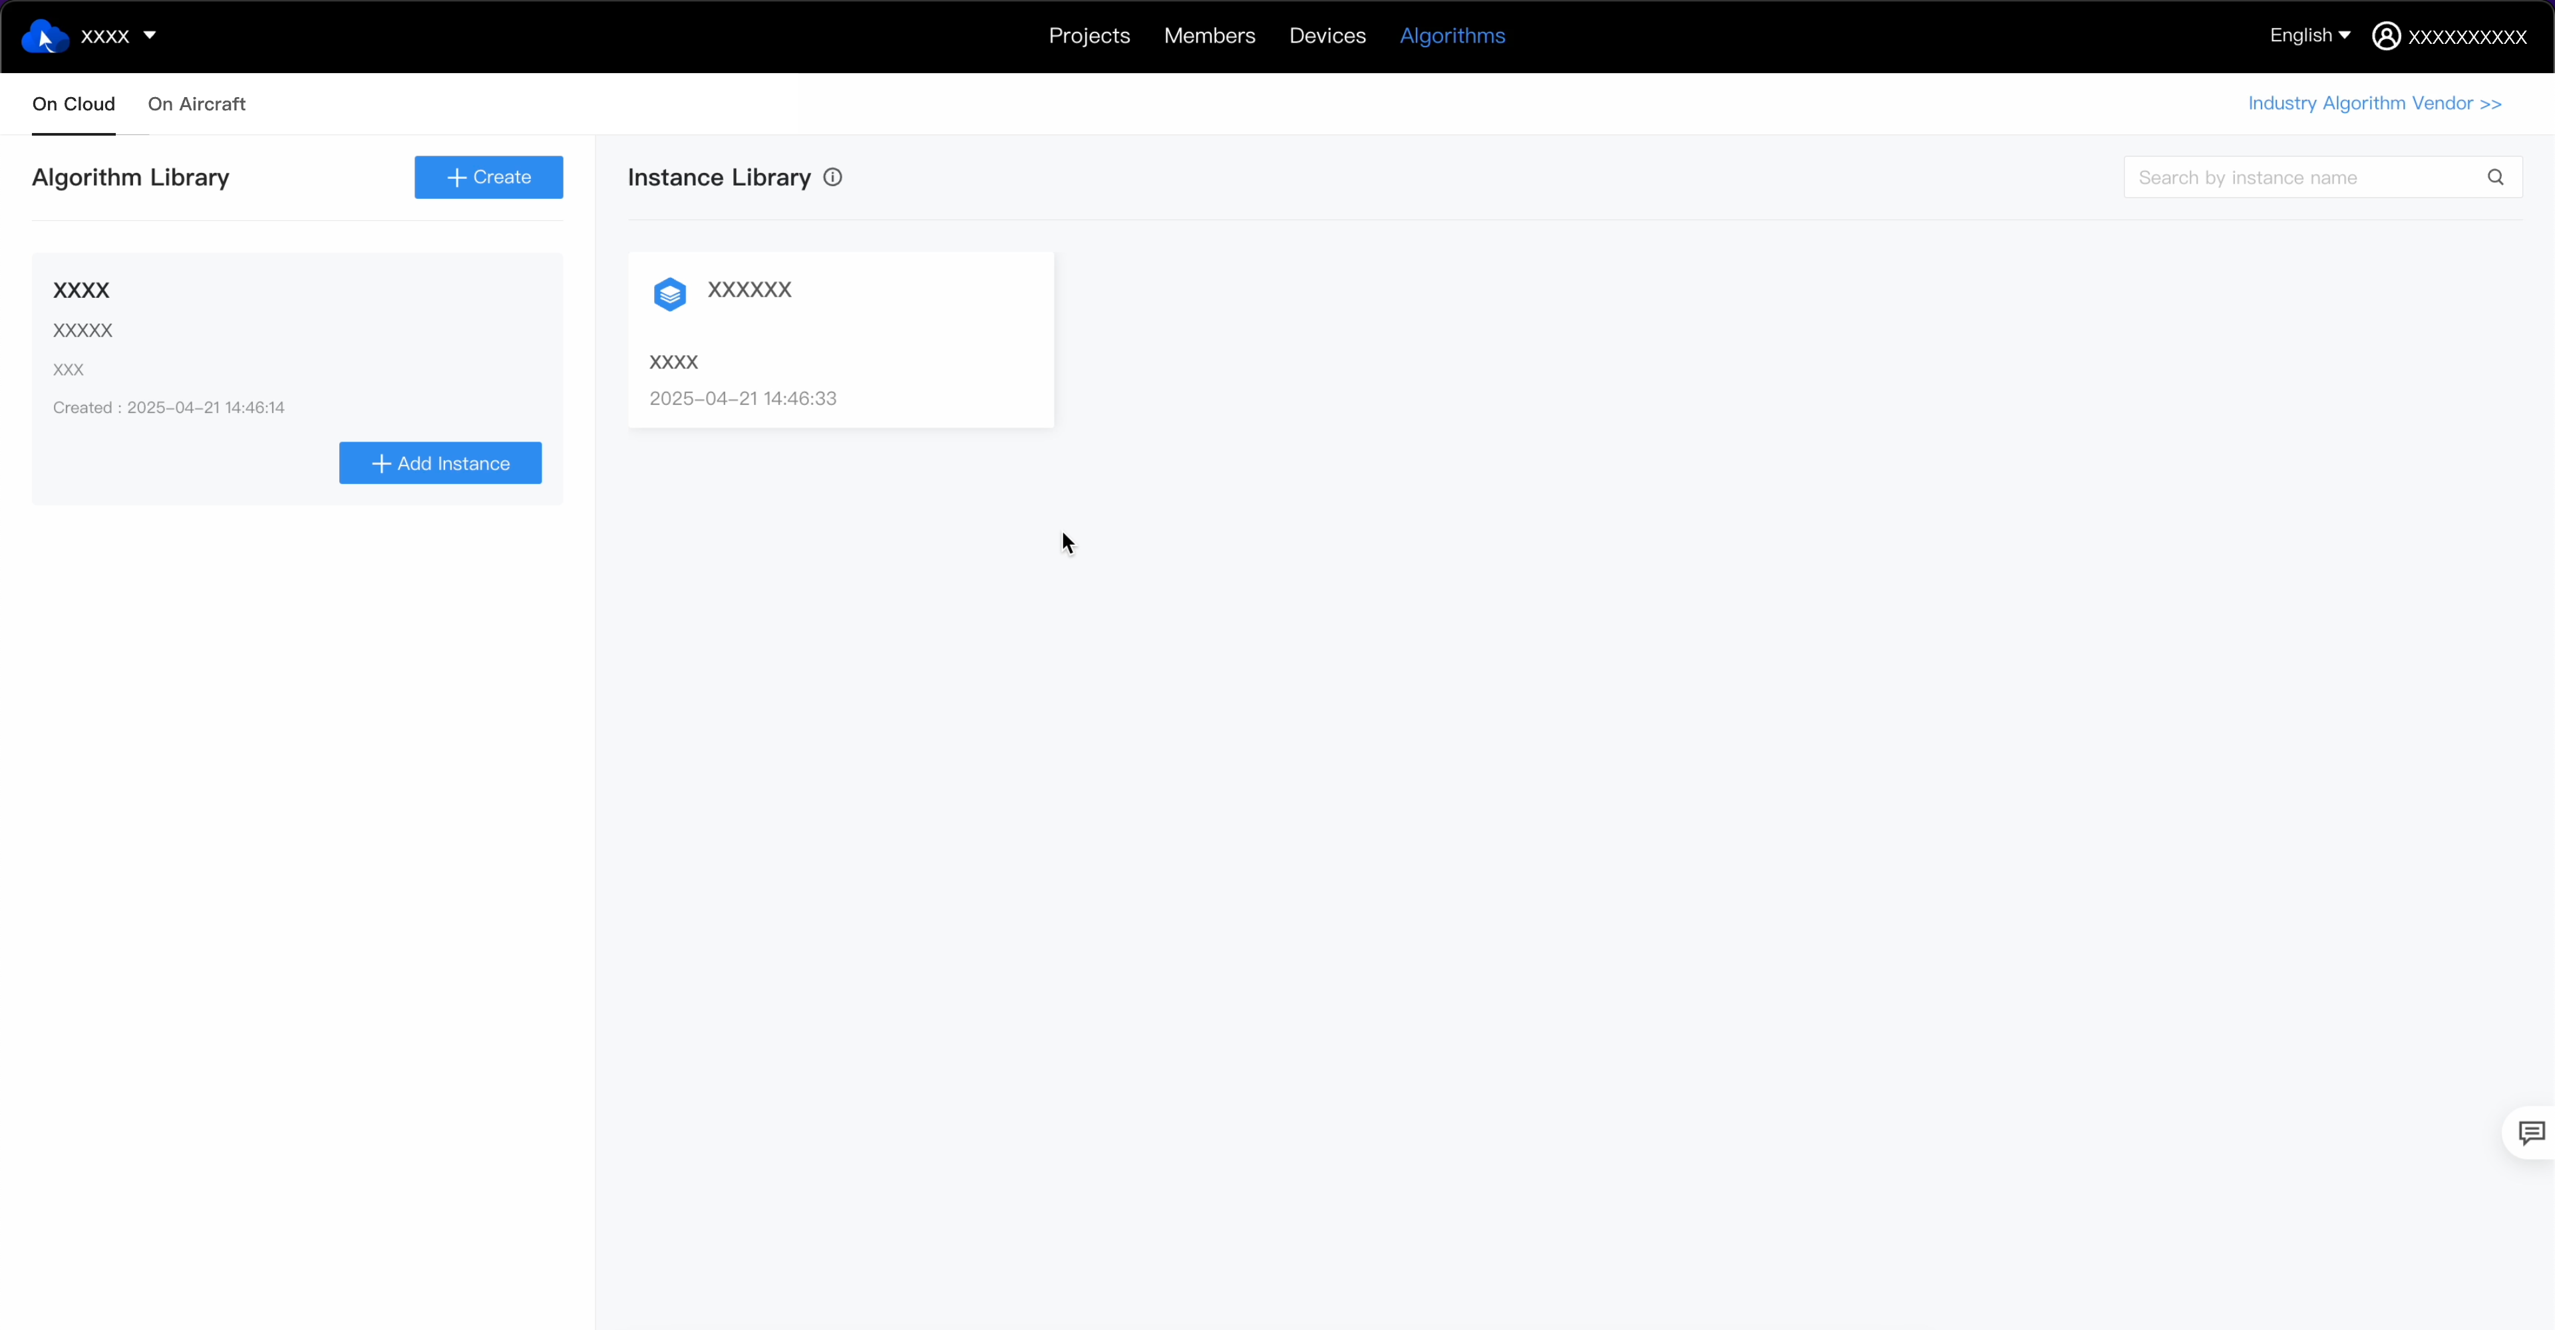Screen dimensions: 2555x1330
Task: Navigate to the Devices menu item
Action: [x=1327, y=36]
